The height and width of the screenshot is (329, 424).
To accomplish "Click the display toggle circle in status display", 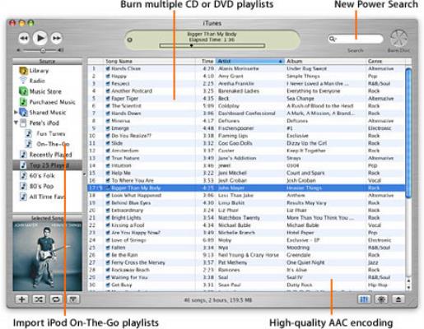I will (x=129, y=39).
